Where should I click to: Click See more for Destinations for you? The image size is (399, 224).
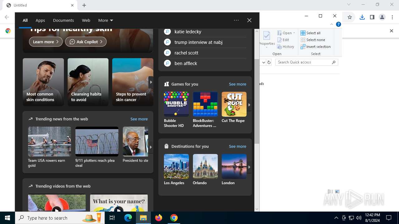(238, 146)
